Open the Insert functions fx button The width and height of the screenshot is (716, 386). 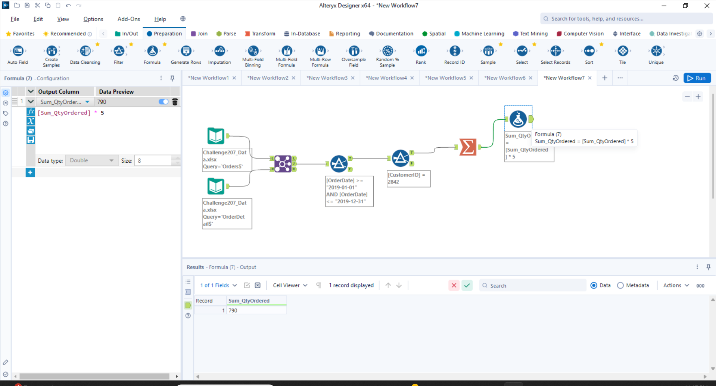coord(31,112)
